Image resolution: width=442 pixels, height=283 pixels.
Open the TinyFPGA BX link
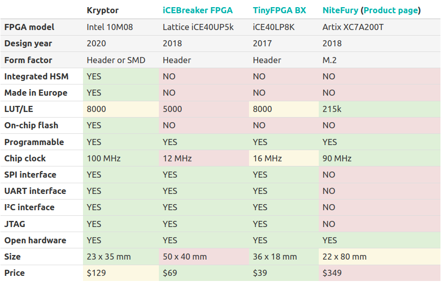tap(280, 10)
